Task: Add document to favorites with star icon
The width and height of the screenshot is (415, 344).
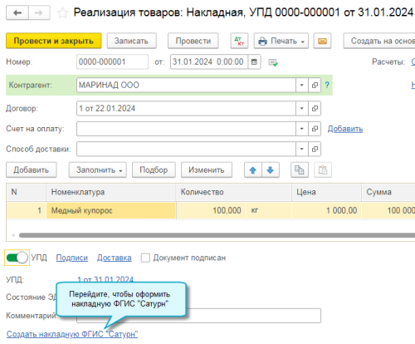Action: click(x=62, y=13)
